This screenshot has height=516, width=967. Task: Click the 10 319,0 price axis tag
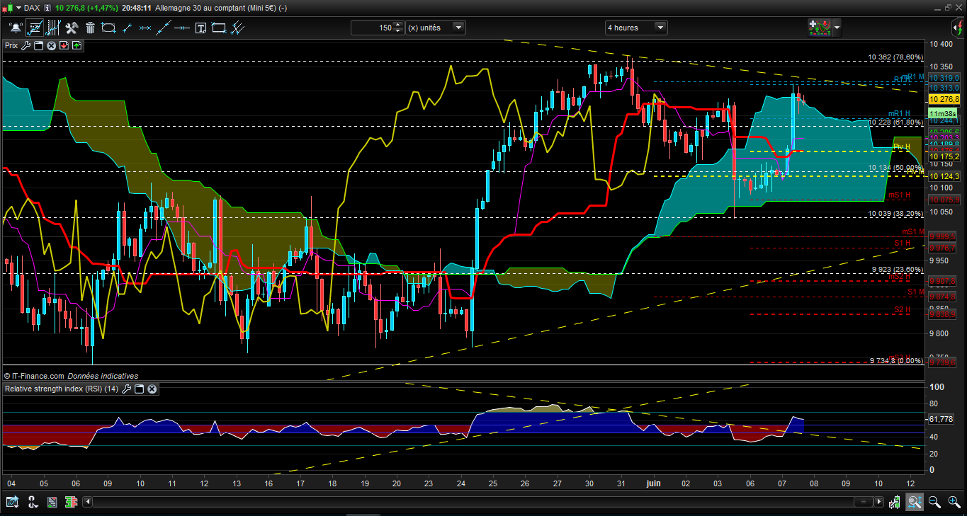coord(944,78)
